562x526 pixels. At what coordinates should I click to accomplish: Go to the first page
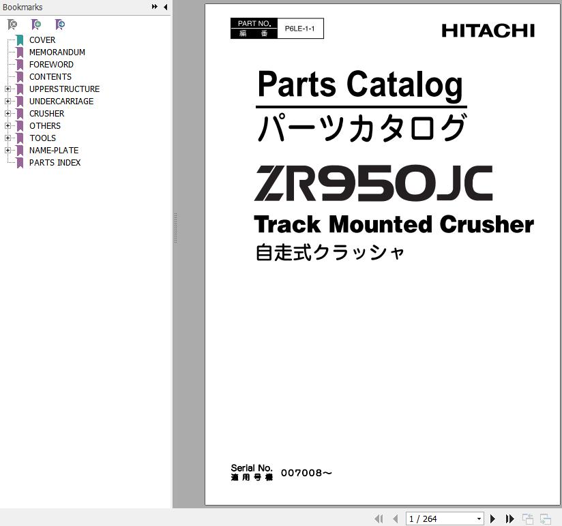tap(379, 519)
